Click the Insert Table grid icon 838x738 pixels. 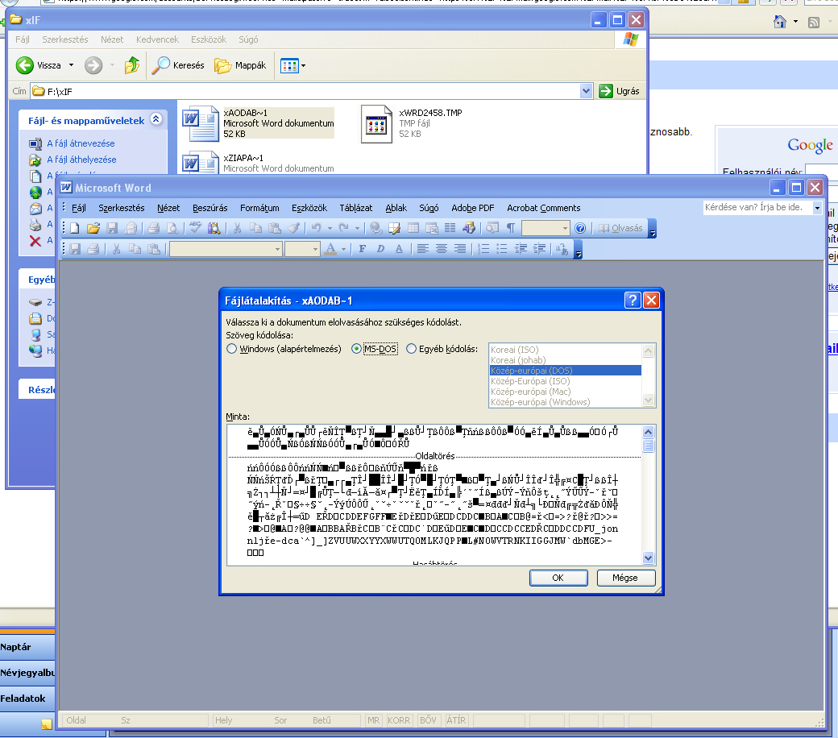(x=413, y=228)
